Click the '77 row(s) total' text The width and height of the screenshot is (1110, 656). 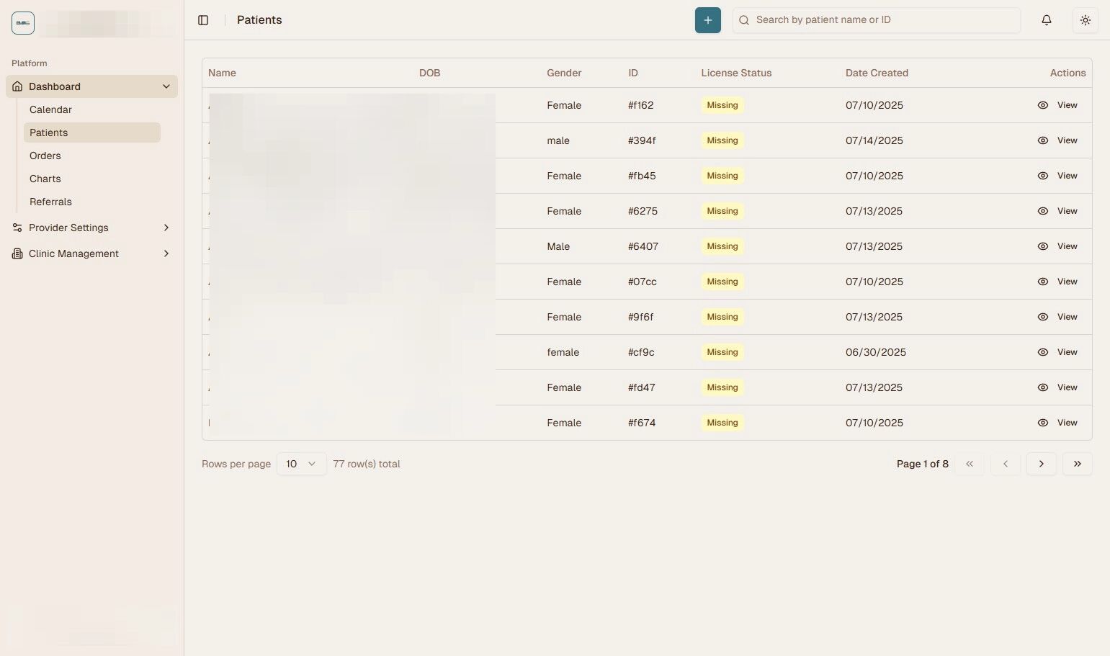click(367, 464)
